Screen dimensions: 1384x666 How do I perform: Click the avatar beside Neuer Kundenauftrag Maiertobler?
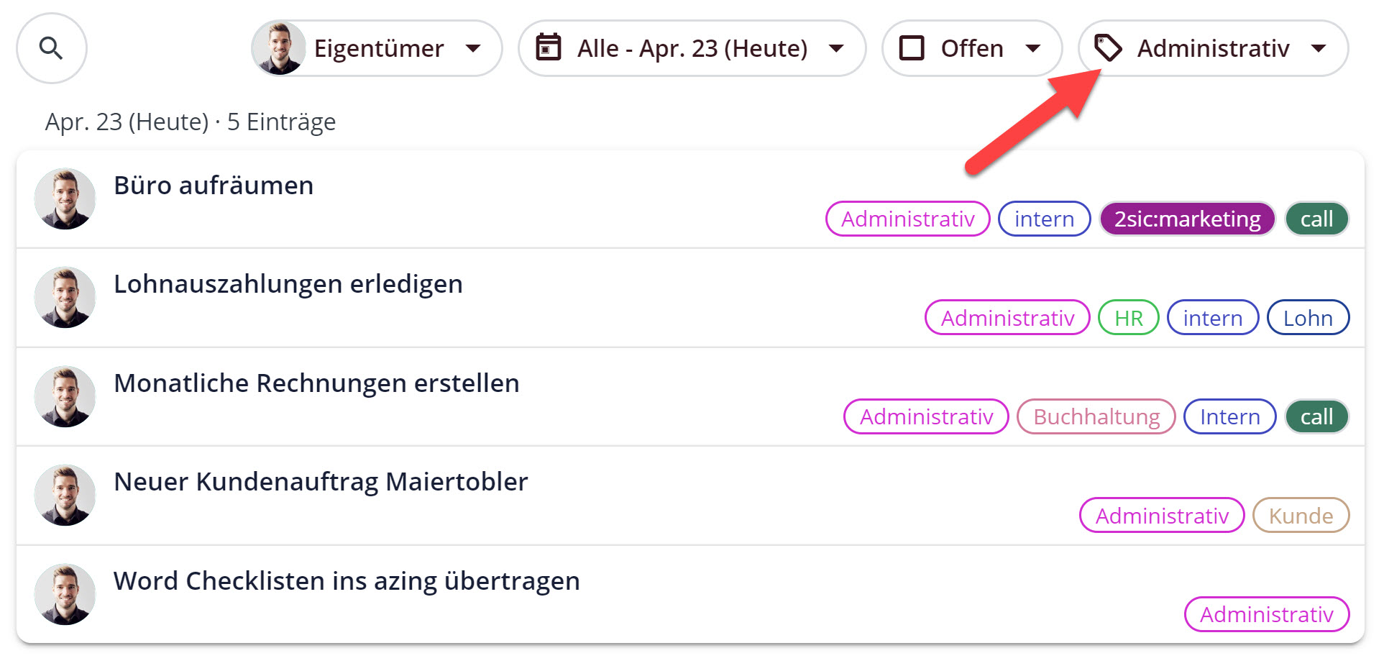65,495
